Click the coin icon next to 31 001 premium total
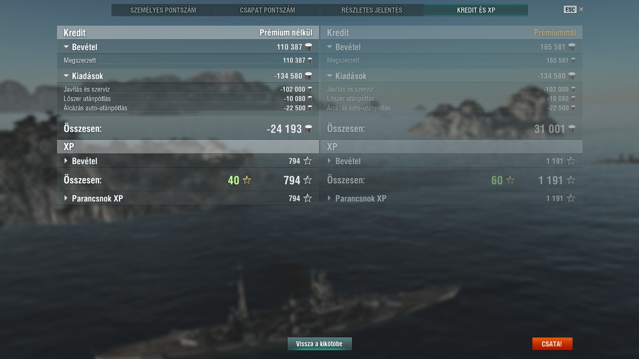Image resolution: width=639 pixels, height=359 pixels. click(572, 129)
